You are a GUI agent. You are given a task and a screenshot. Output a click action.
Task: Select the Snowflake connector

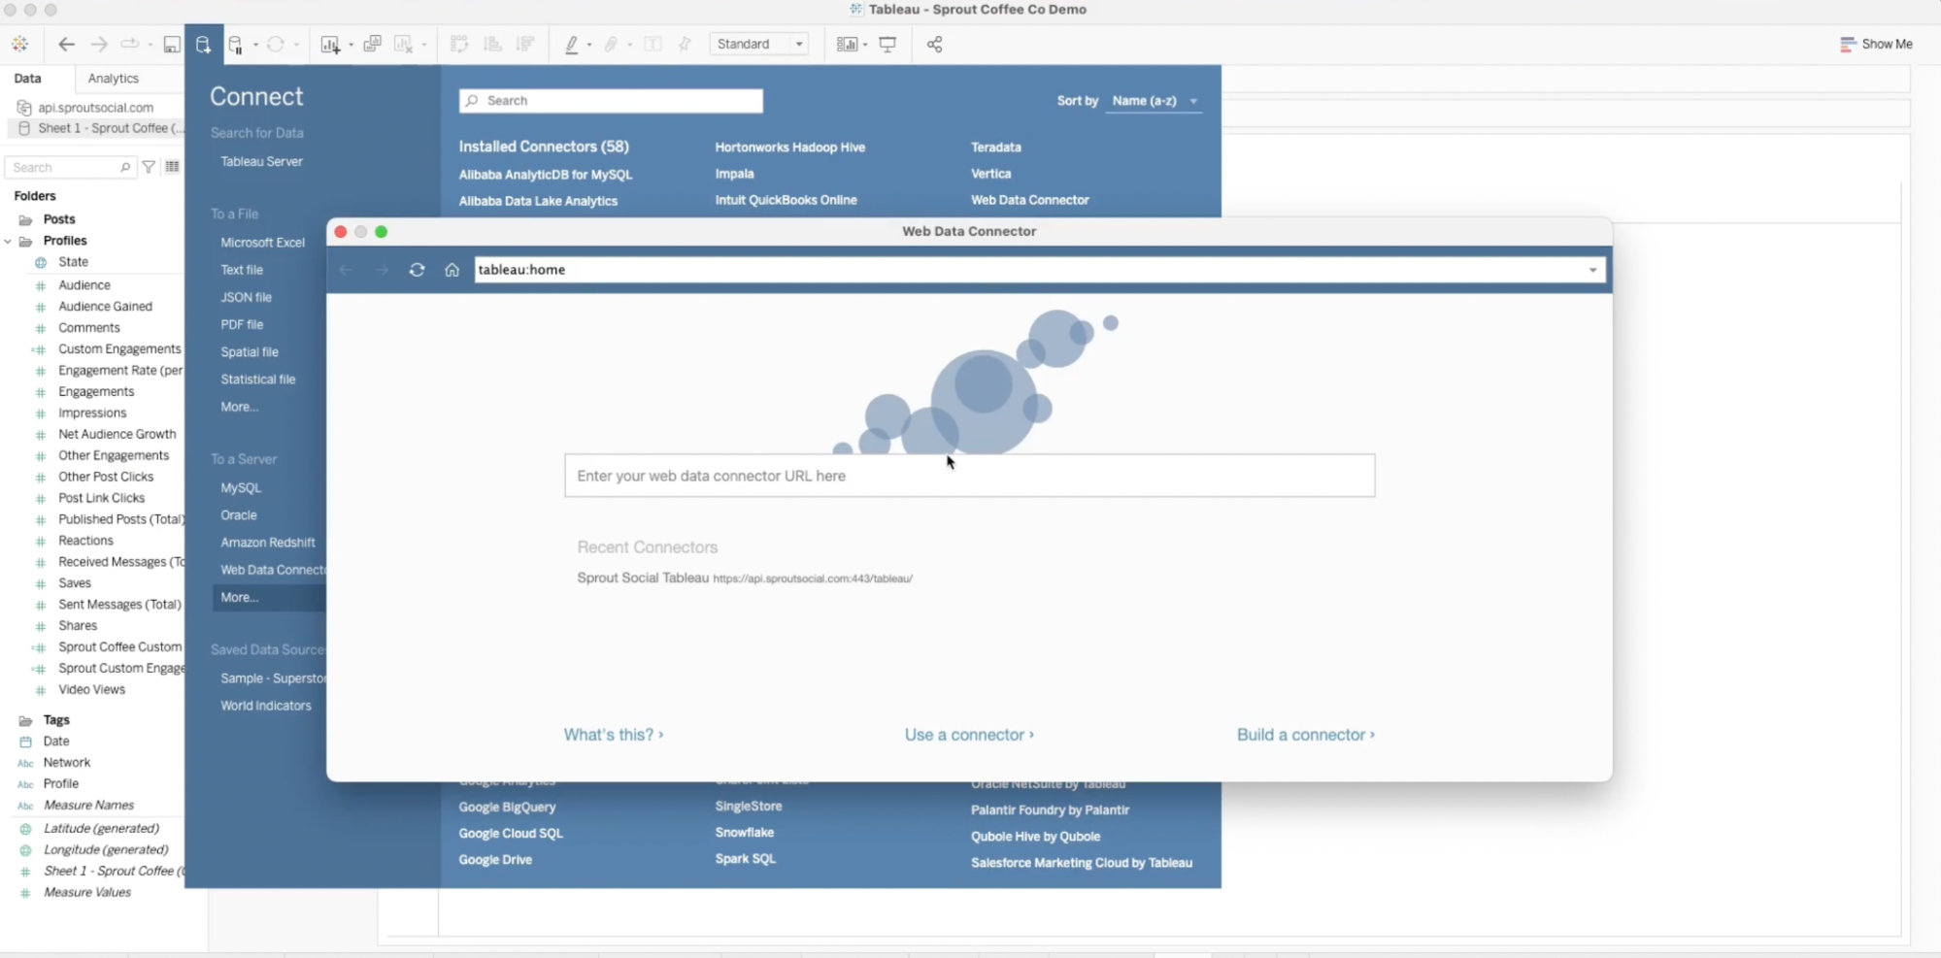point(745,833)
